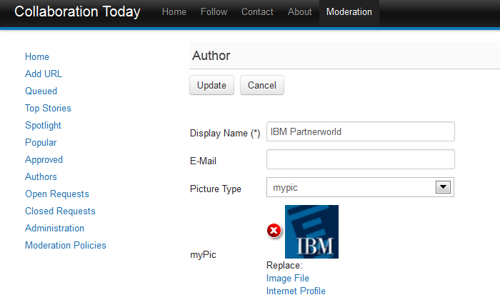Open the About page
Screen dimensions: 500x300
[300, 12]
